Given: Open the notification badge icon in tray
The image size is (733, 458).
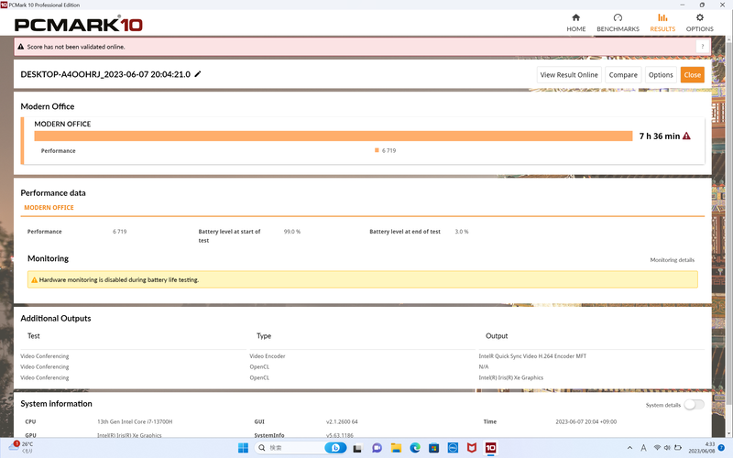Looking at the screenshot, I should [x=721, y=448].
